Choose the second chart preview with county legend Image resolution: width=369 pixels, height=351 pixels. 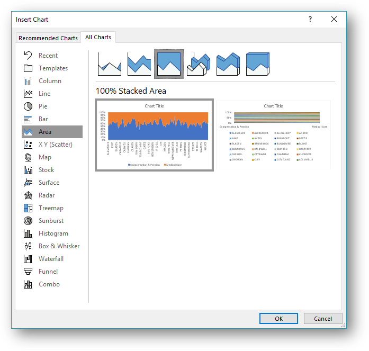[x=274, y=135]
